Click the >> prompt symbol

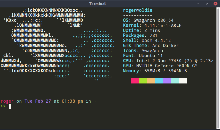[3, 106]
